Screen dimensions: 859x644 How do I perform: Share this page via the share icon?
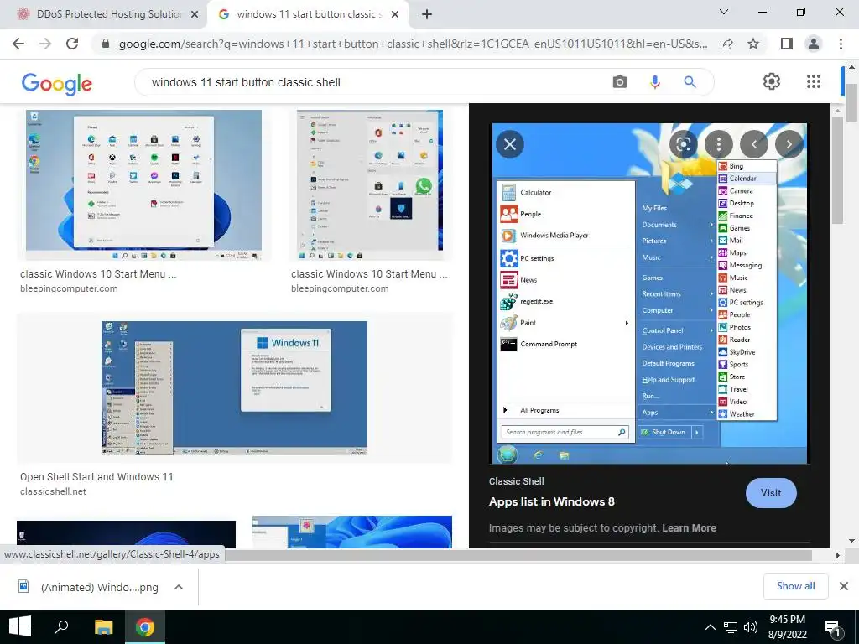pyautogui.click(x=726, y=44)
